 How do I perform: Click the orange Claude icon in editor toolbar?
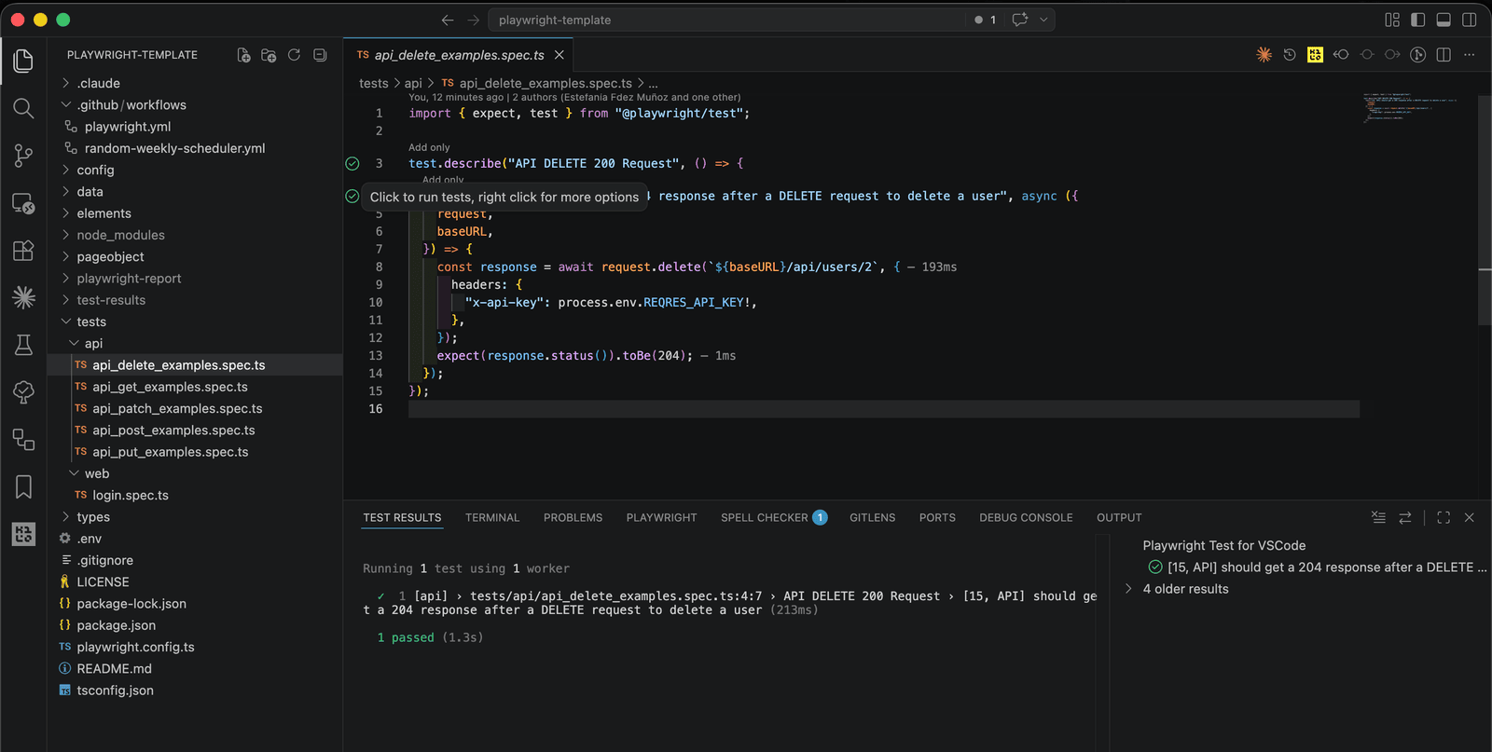tap(1264, 55)
